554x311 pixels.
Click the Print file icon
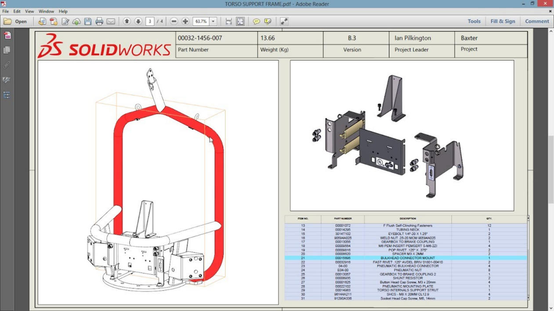(x=99, y=21)
